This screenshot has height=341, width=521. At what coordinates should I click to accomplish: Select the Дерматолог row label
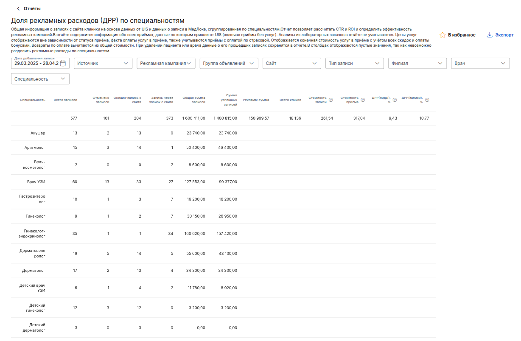point(34,271)
